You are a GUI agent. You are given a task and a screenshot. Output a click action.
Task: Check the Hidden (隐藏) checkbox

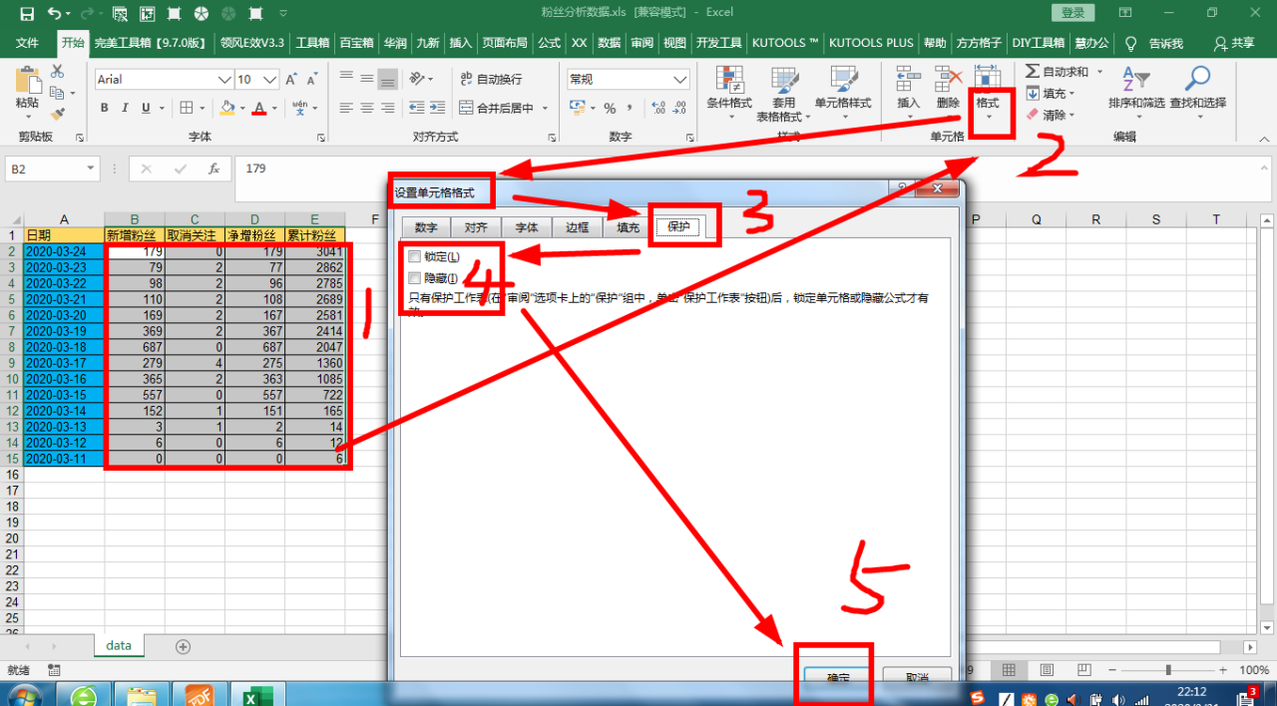pyautogui.click(x=414, y=278)
